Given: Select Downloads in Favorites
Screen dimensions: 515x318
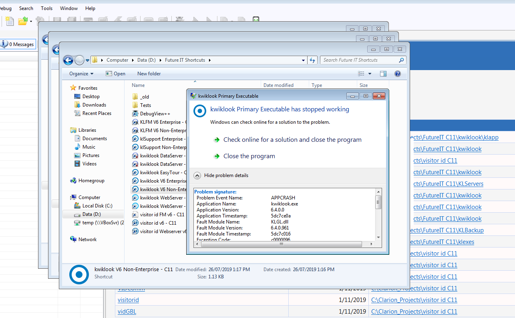Looking at the screenshot, I should 94,105.
